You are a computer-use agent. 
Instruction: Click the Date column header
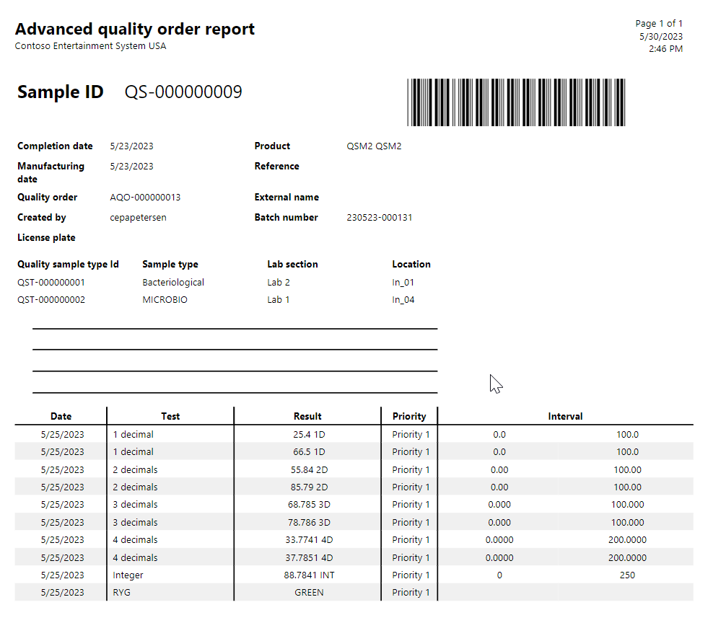coord(61,416)
